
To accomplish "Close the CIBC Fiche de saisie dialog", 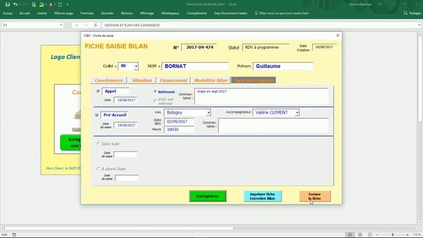I will (x=338, y=35).
